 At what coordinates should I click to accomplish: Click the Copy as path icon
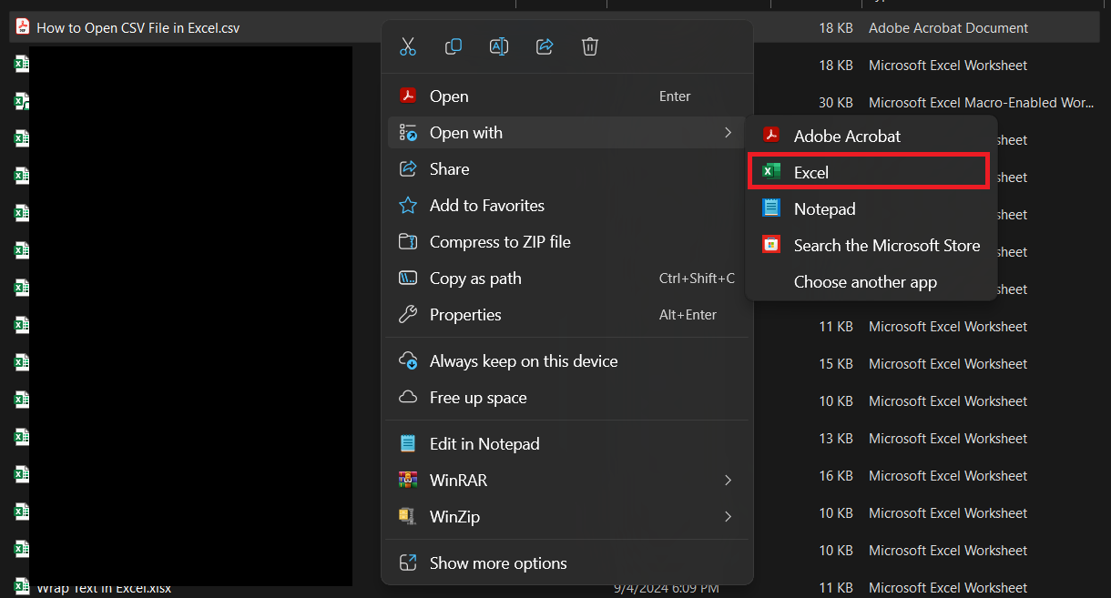(408, 279)
